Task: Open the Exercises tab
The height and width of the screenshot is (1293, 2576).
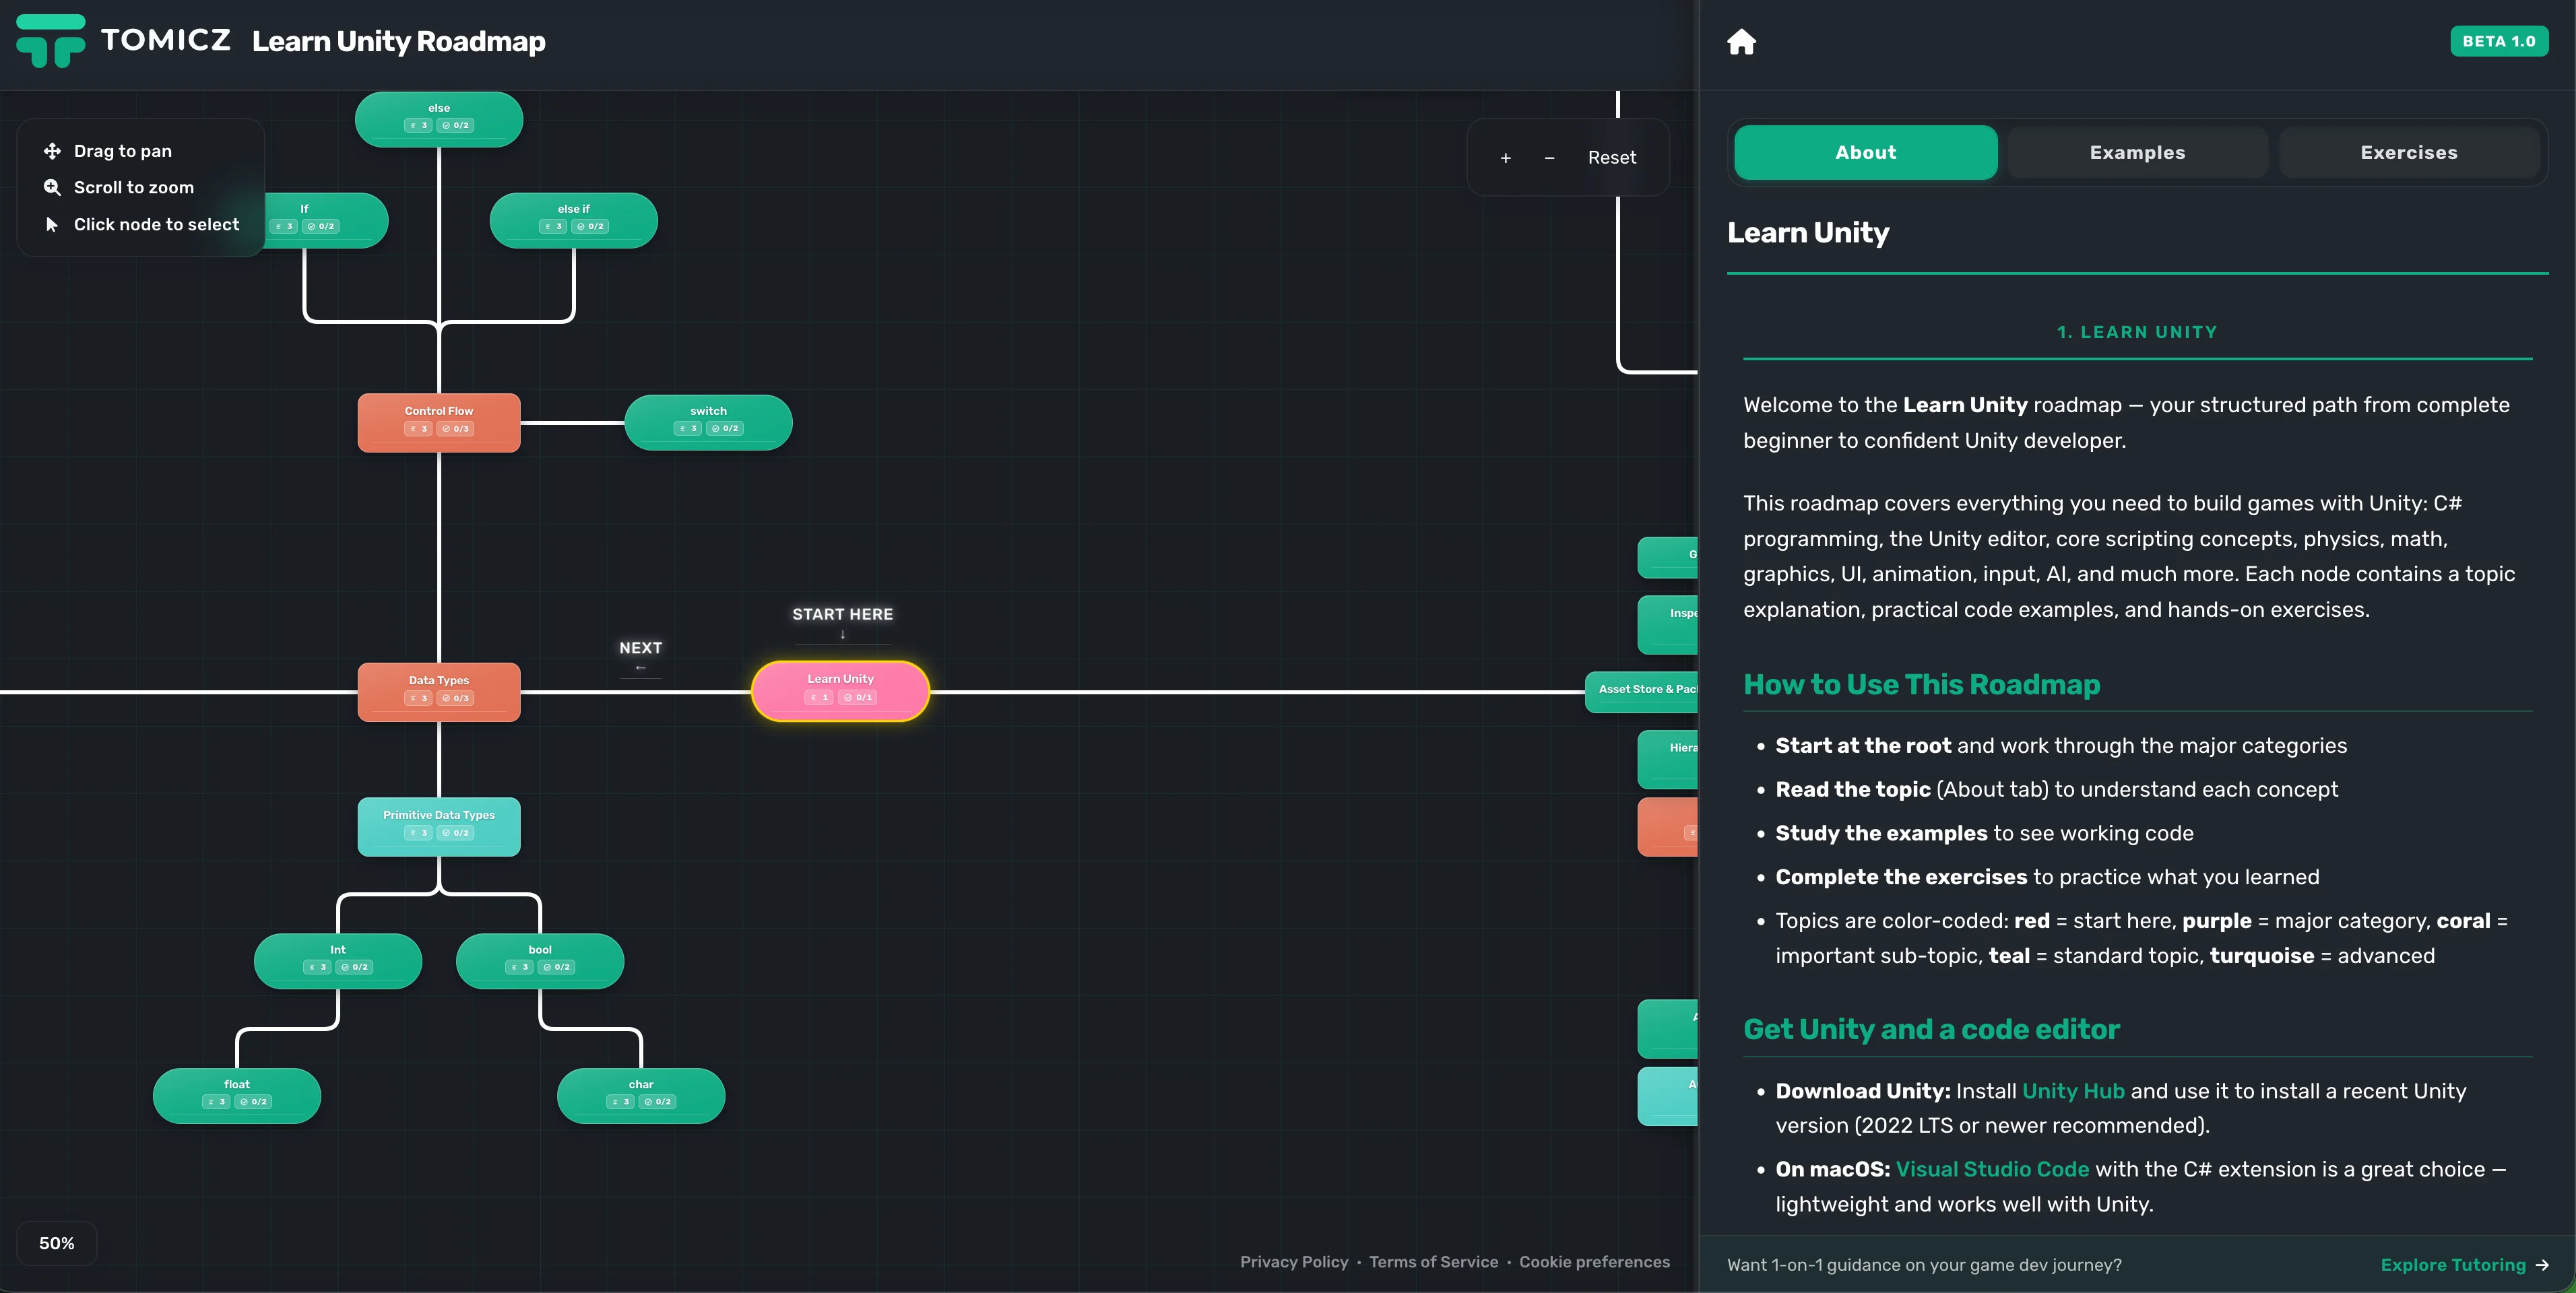Action: [x=2408, y=153]
